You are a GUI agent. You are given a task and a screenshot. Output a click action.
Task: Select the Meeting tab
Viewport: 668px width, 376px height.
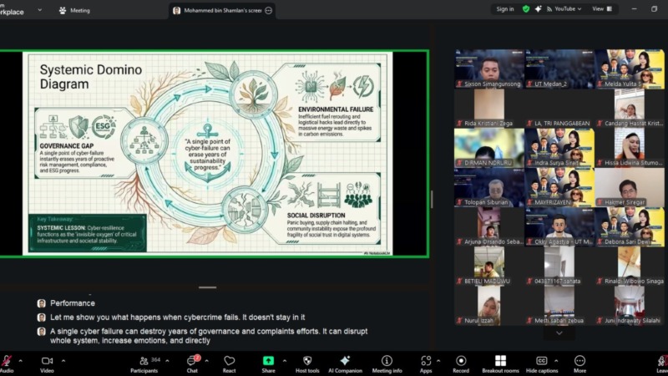(74, 11)
